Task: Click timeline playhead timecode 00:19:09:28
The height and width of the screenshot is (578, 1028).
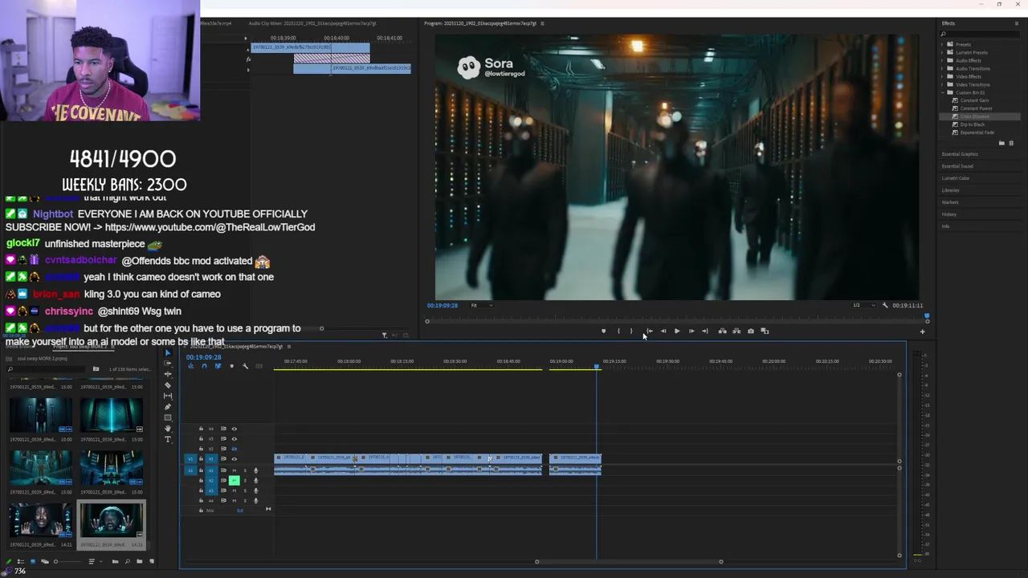Action: (x=203, y=357)
